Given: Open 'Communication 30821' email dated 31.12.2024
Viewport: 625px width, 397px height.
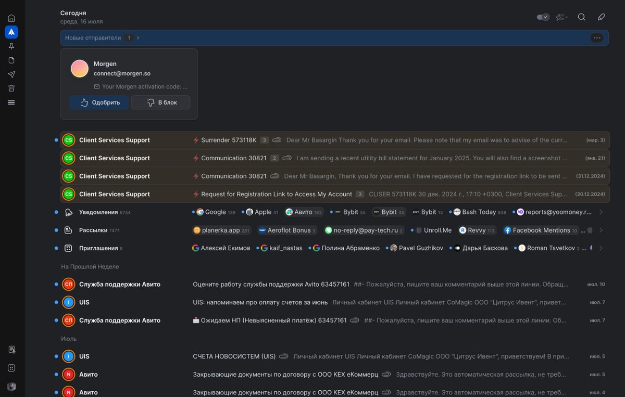Looking at the screenshot, I should (335, 176).
